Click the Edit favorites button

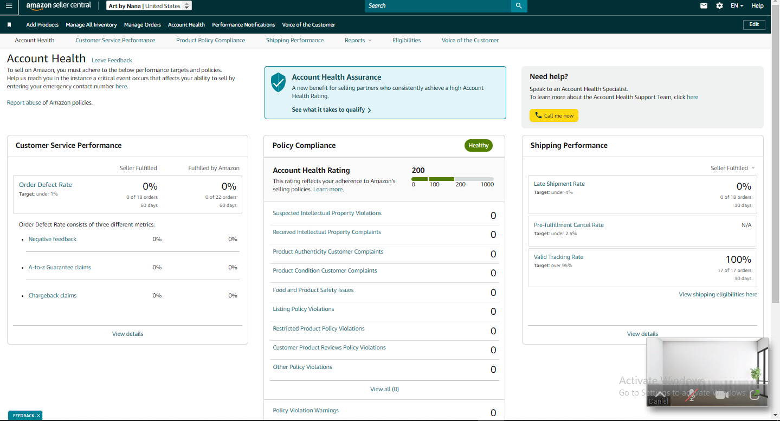coord(754,24)
